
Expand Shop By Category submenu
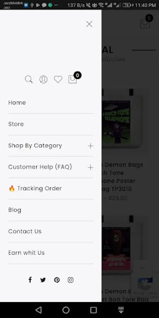click(90, 146)
